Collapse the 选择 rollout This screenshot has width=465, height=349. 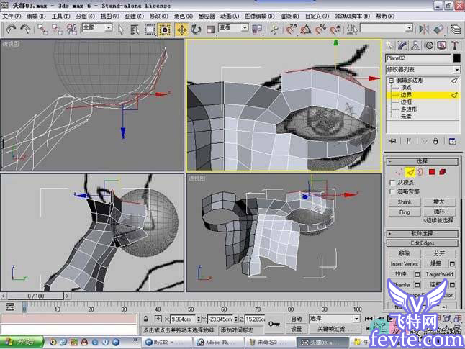click(423, 161)
